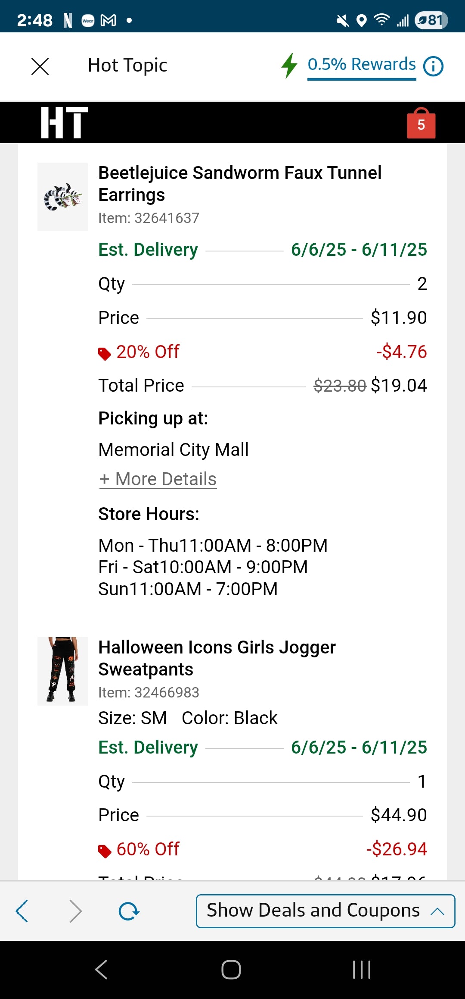Tap the HT logo
465x999 pixels.
[65, 123]
